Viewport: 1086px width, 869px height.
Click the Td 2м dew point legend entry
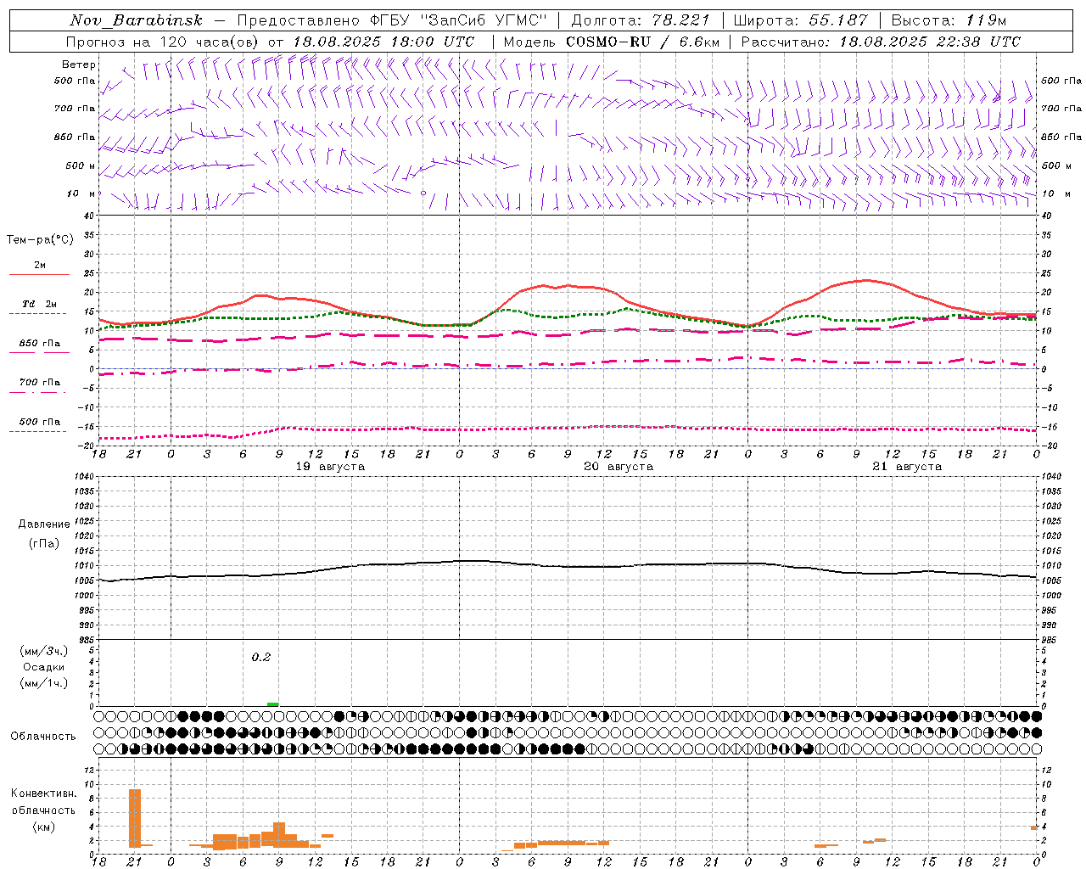click(39, 304)
